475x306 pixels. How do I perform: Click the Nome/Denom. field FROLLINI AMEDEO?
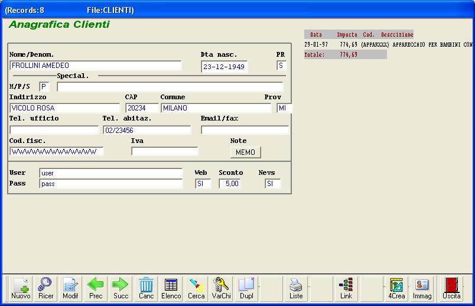tap(96, 66)
